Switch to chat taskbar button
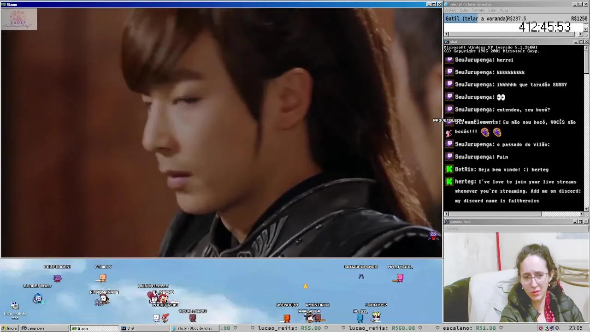The width and height of the screenshot is (590, 332). click(144, 328)
